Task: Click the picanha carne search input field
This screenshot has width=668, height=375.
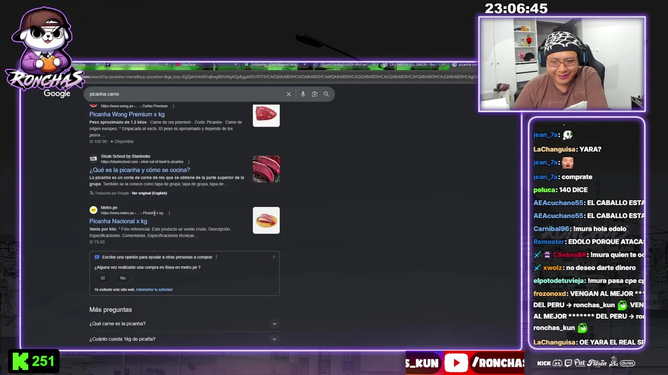Action: pos(185,94)
